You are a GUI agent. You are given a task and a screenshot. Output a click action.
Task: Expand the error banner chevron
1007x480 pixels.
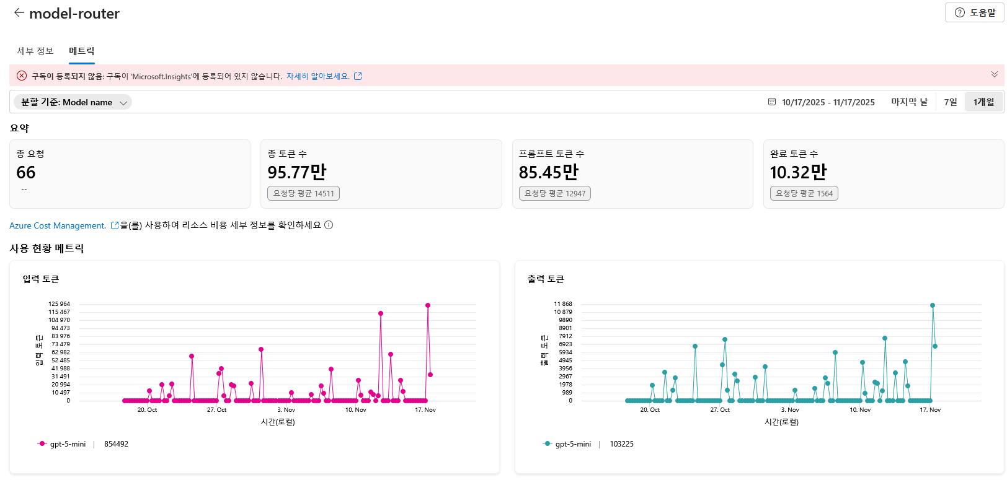click(x=995, y=74)
